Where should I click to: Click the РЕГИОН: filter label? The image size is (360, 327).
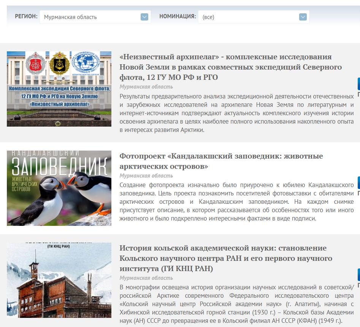point(26,16)
